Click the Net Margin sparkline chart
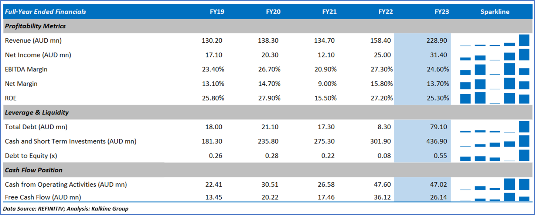The image size is (535, 215). pos(495,84)
